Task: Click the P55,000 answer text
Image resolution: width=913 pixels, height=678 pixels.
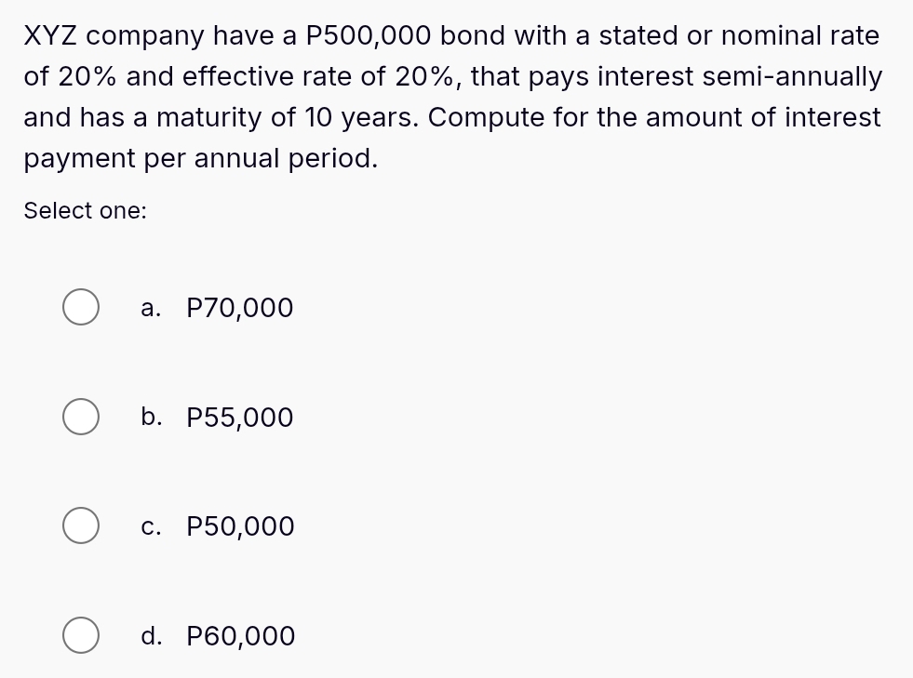Action: tap(240, 418)
